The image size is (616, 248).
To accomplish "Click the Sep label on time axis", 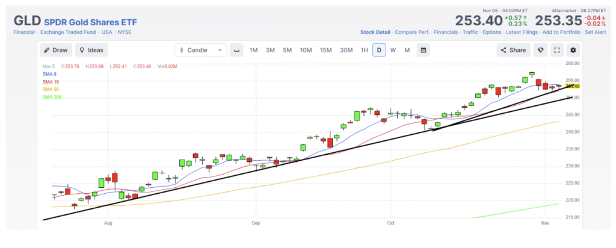I will (256, 223).
